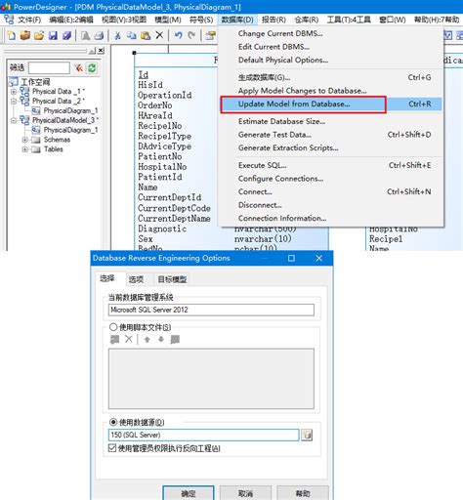Close the browser panel with its X

pos(102,51)
